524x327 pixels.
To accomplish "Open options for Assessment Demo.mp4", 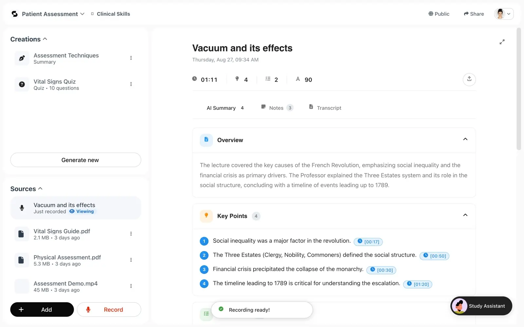I will tap(131, 286).
